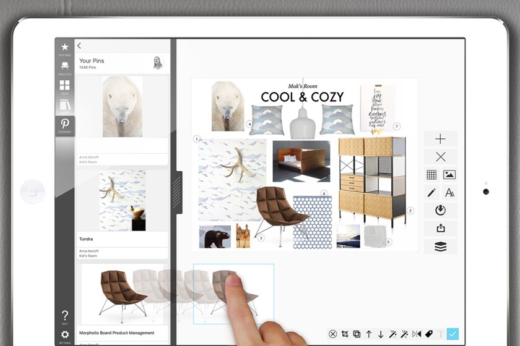This screenshot has height=346, width=520.
Task: Tap the user profile avatar
Action: click(x=157, y=62)
